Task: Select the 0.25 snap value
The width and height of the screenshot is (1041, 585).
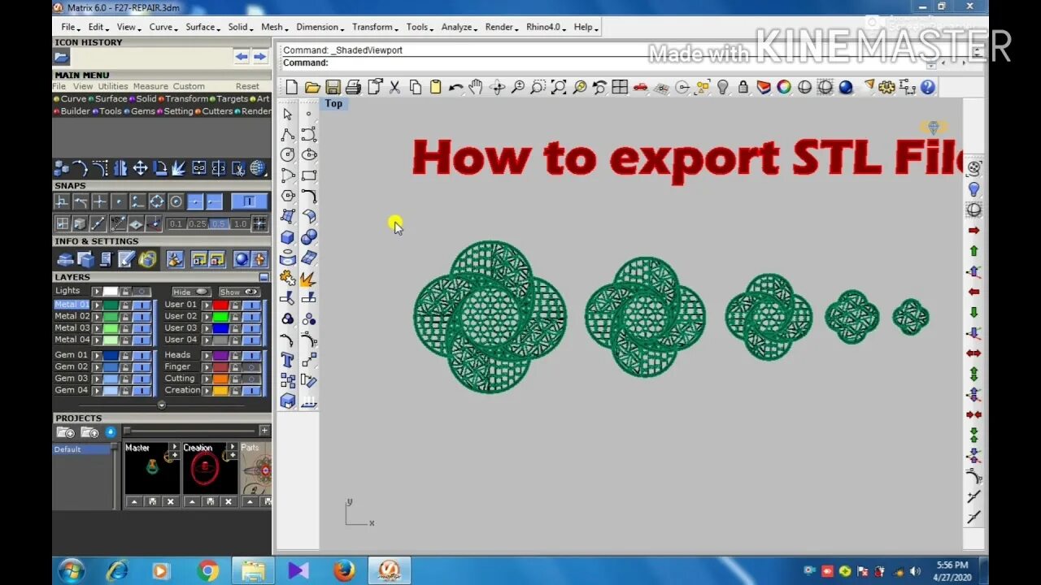Action: 198,223
